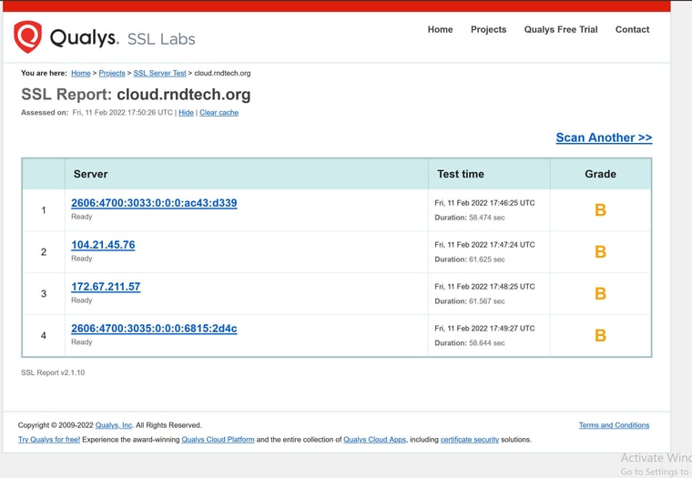Open server 2606:4700:3033:0:0:0:ac43:d339 report
Viewport: 692px width, 478px height.
(x=154, y=203)
